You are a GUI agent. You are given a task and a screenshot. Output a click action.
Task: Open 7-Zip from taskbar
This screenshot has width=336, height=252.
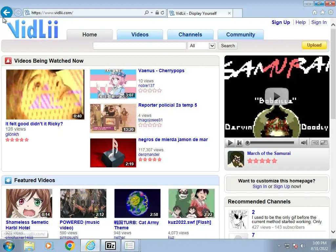click(x=111, y=245)
